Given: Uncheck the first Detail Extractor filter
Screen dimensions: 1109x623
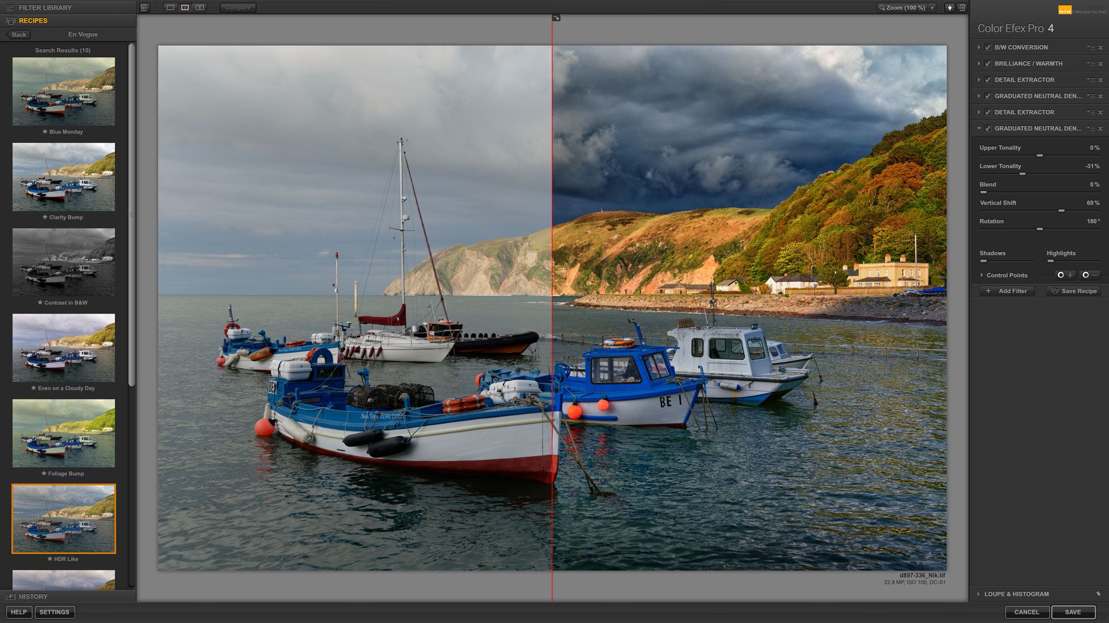Looking at the screenshot, I should (988, 80).
